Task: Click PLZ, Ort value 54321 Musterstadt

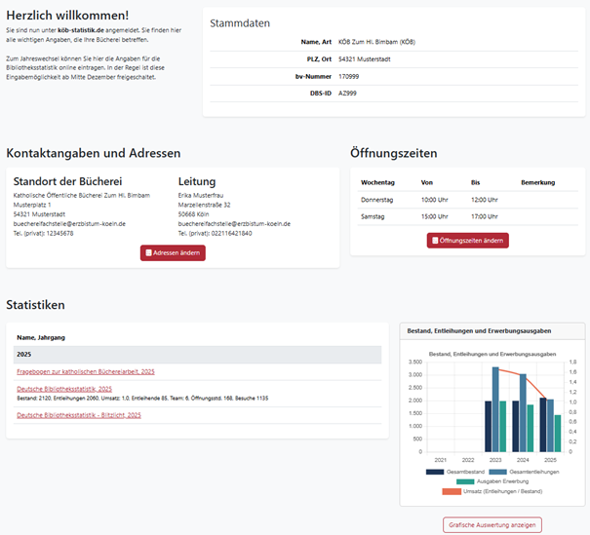Action: pyautogui.click(x=364, y=59)
